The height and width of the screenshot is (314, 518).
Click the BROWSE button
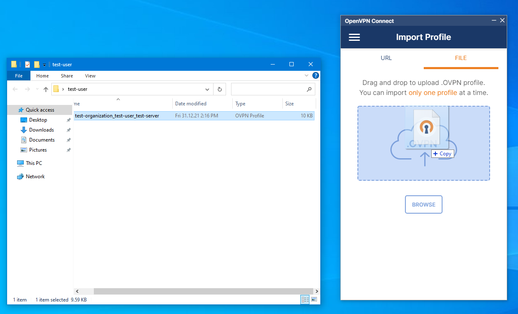pos(423,204)
